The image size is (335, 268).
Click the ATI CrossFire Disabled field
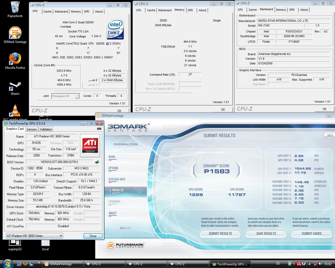63,226
